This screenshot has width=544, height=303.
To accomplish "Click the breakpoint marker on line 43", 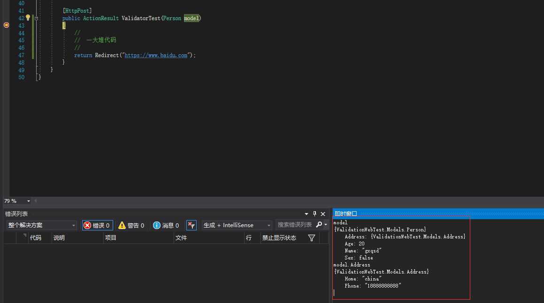I will pos(6,25).
